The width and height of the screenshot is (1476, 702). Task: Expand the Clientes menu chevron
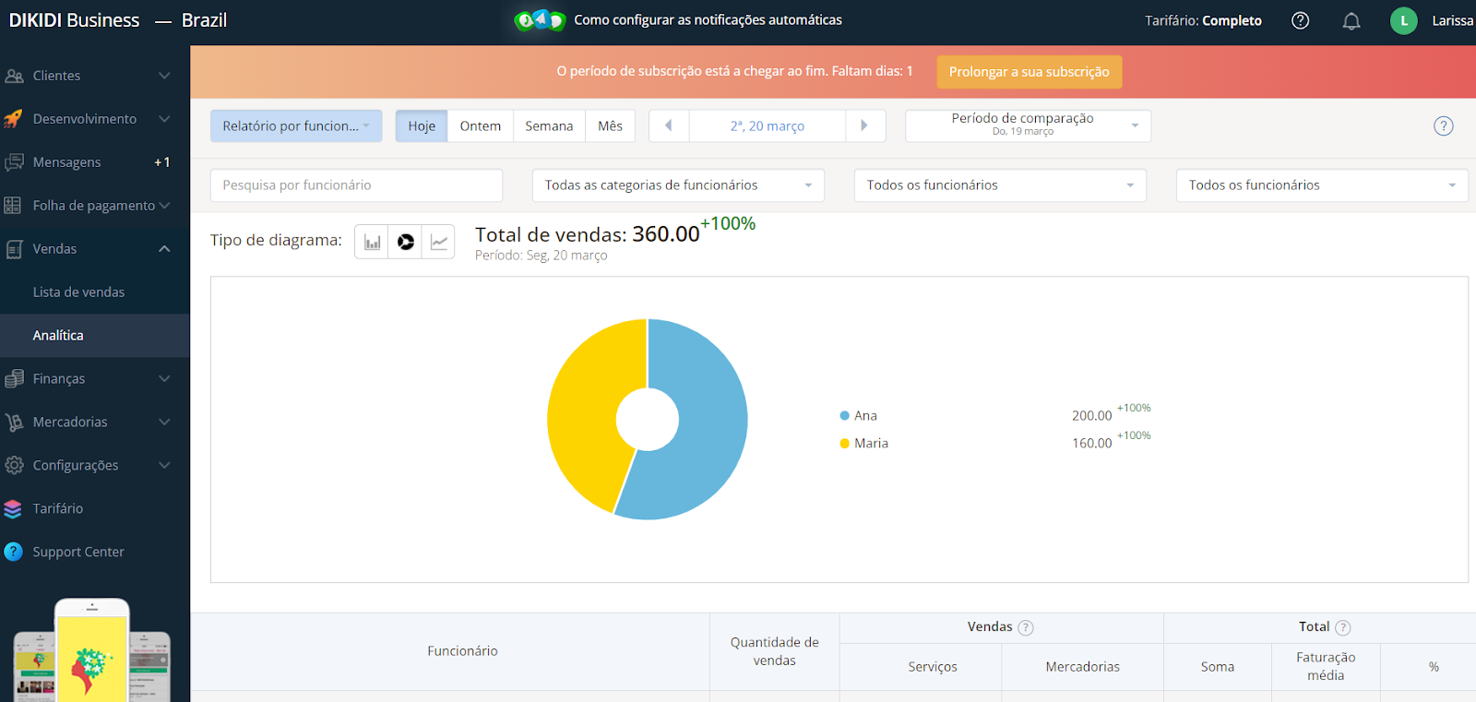164,76
